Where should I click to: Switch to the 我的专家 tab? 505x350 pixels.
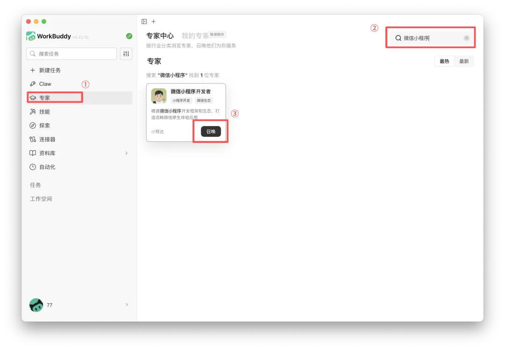coord(195,35)
